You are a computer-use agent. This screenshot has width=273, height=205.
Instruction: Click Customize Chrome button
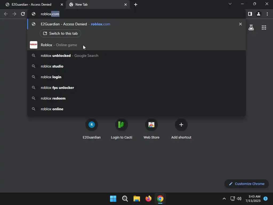tap(247, 184)
